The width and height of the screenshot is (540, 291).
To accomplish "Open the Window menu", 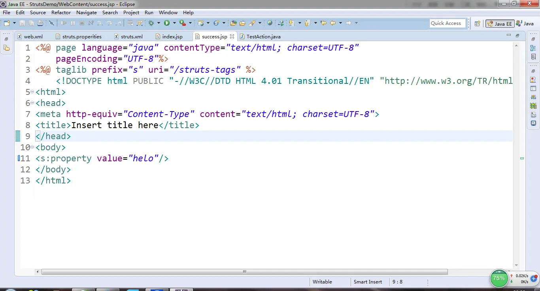I will 168,12.
